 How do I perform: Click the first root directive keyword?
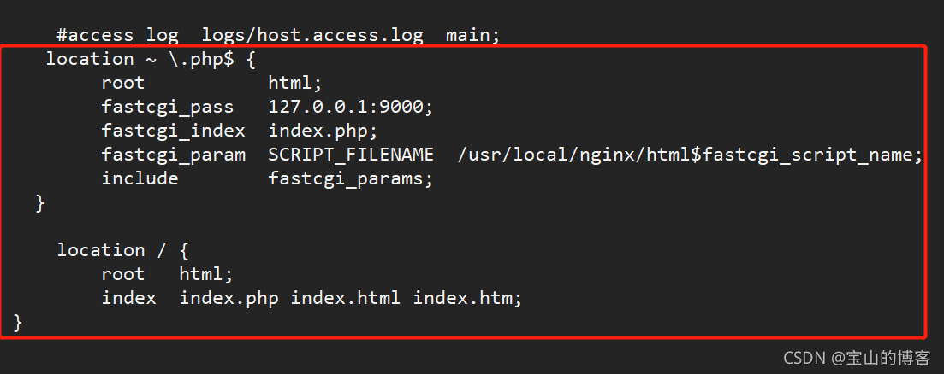point(123,83)
